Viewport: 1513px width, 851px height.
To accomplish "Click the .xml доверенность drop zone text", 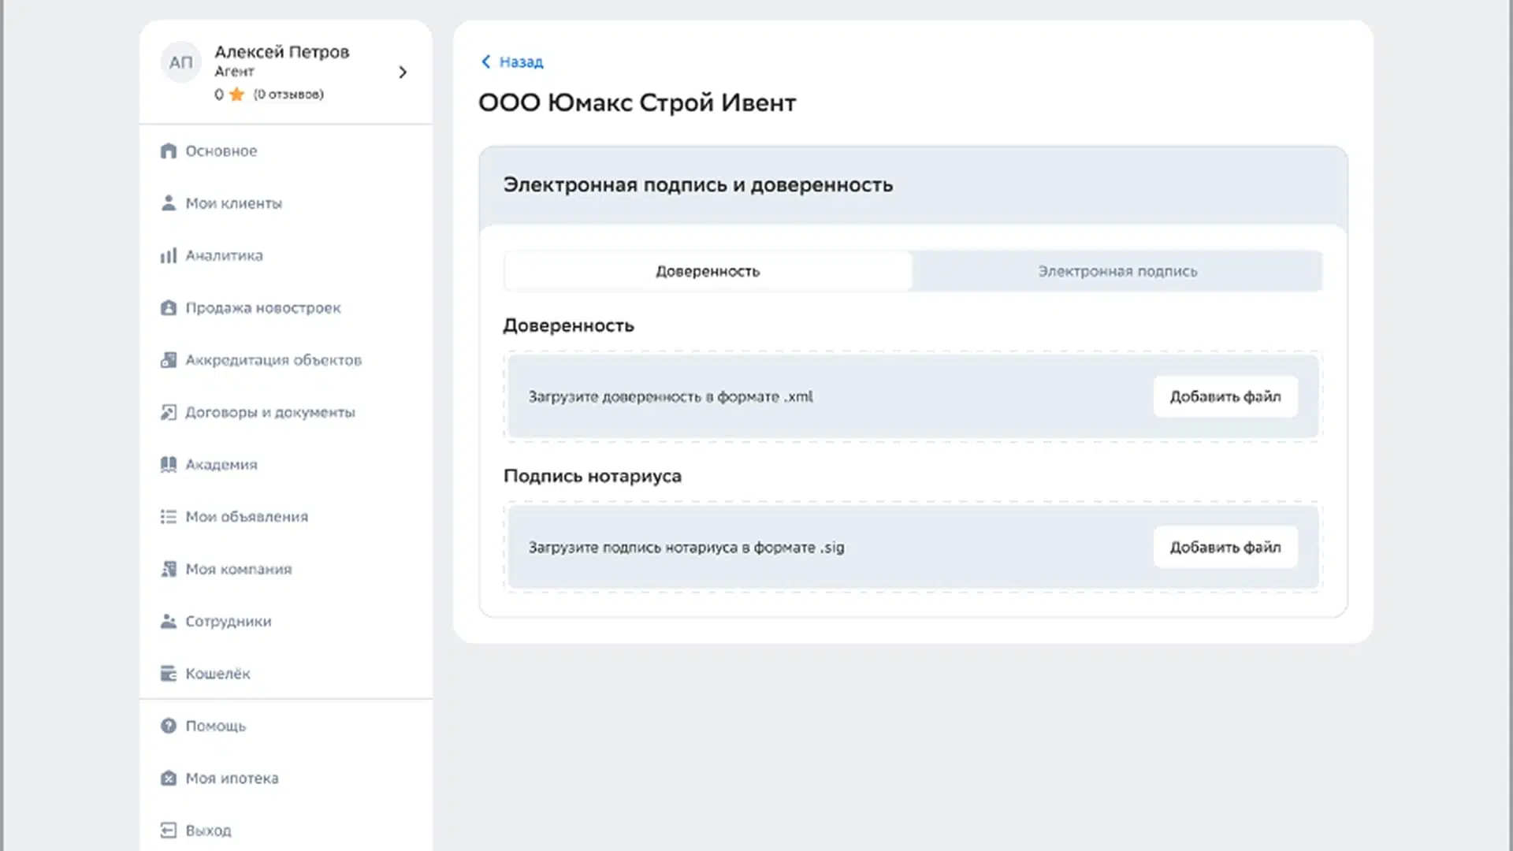I will [670, 396].
